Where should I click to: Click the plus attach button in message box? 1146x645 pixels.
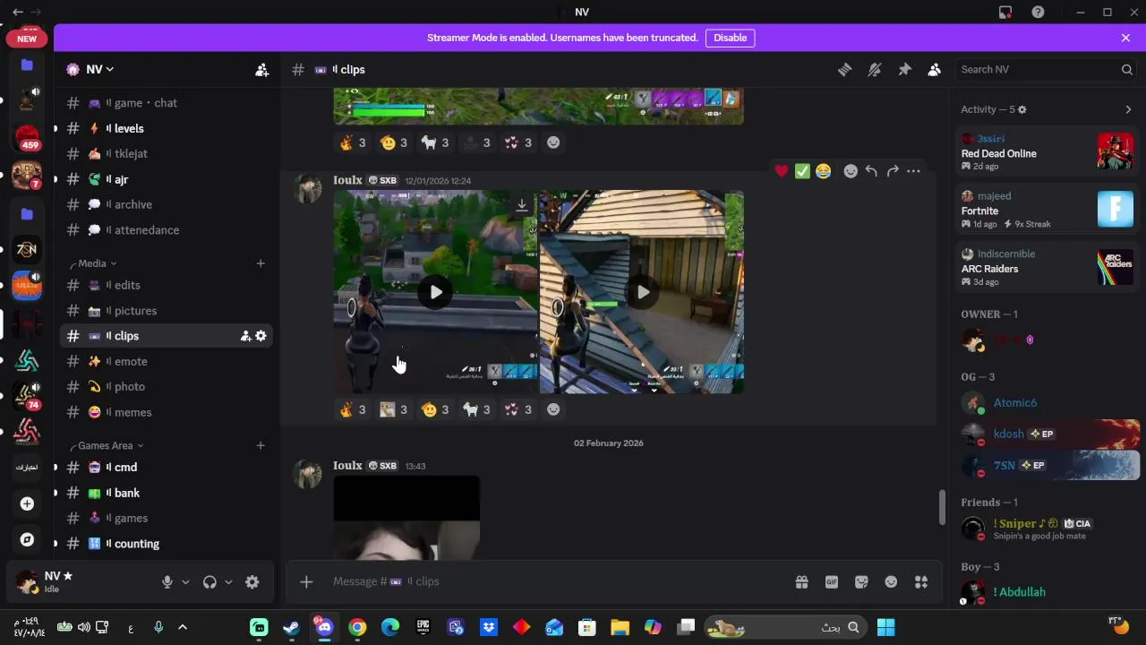306,581
